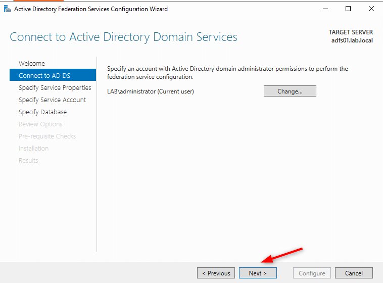Select the Review Options step
Viewport: 383px width, 283px height.
pos(40,124)
